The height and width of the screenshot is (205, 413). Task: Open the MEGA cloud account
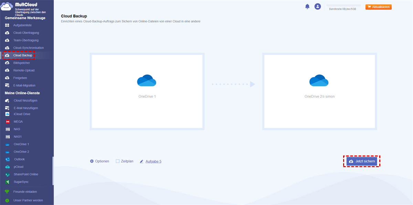(x=19, y=121)
